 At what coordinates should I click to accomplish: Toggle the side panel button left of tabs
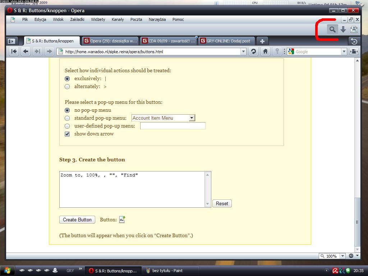11,41
